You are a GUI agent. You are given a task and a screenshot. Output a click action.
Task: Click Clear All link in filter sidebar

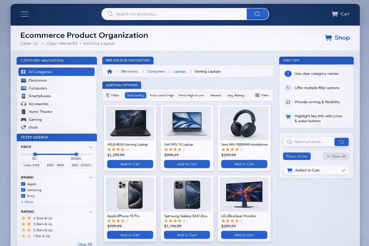point(85,244)
